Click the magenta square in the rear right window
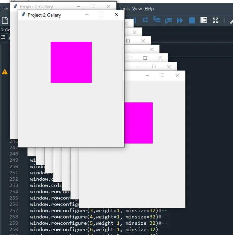 point(139,123)
